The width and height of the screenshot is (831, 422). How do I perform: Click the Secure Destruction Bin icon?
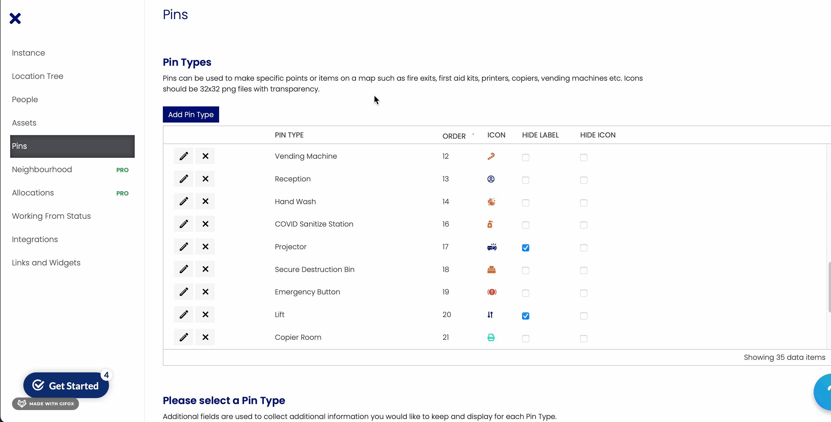click(491, 270)
